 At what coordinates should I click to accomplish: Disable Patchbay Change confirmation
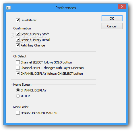click(18, 45)
